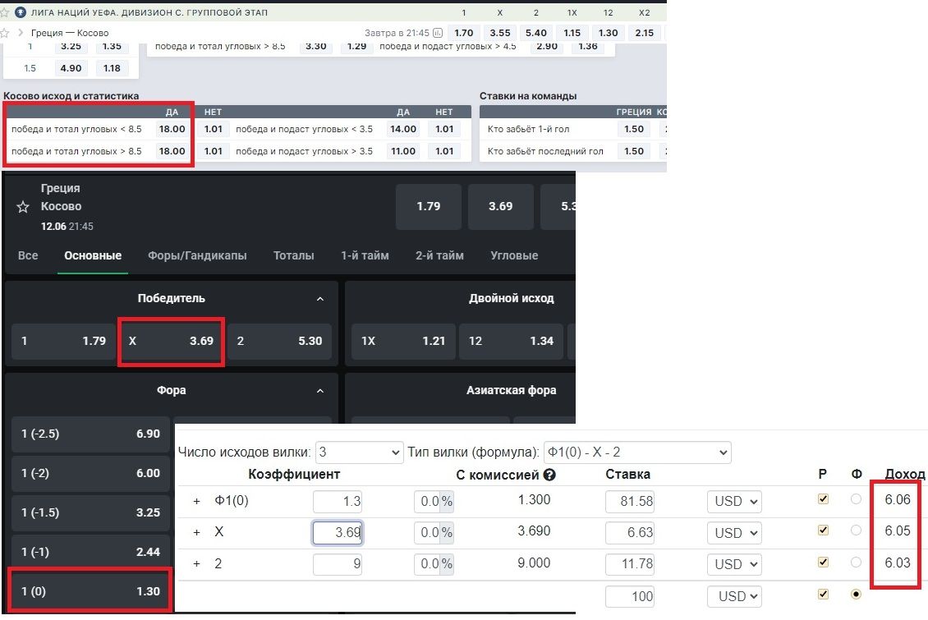Image resolution: width=928 pixels, height=620 pixels.
Task: Click the plus sign beside X row
Action: tap(196, 532)
